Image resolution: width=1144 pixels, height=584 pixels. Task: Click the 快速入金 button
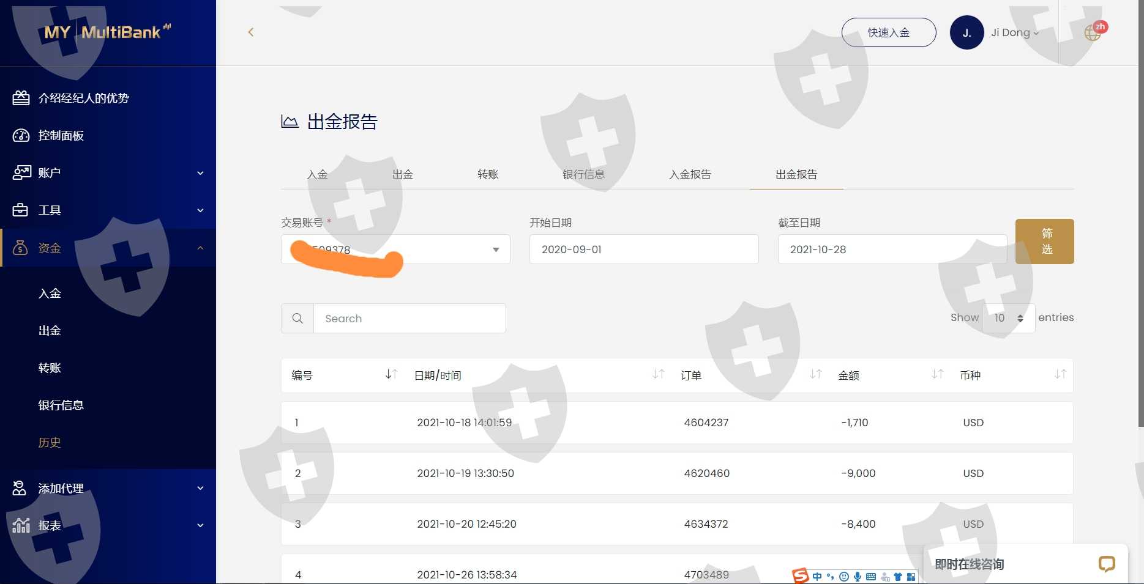pyautogui.click(x=889, y=32)
